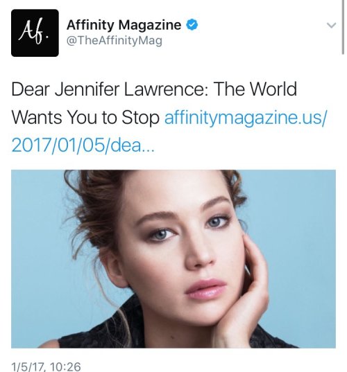Click the blue verified badge icon
347x372 pixels.
click(192, 25)
